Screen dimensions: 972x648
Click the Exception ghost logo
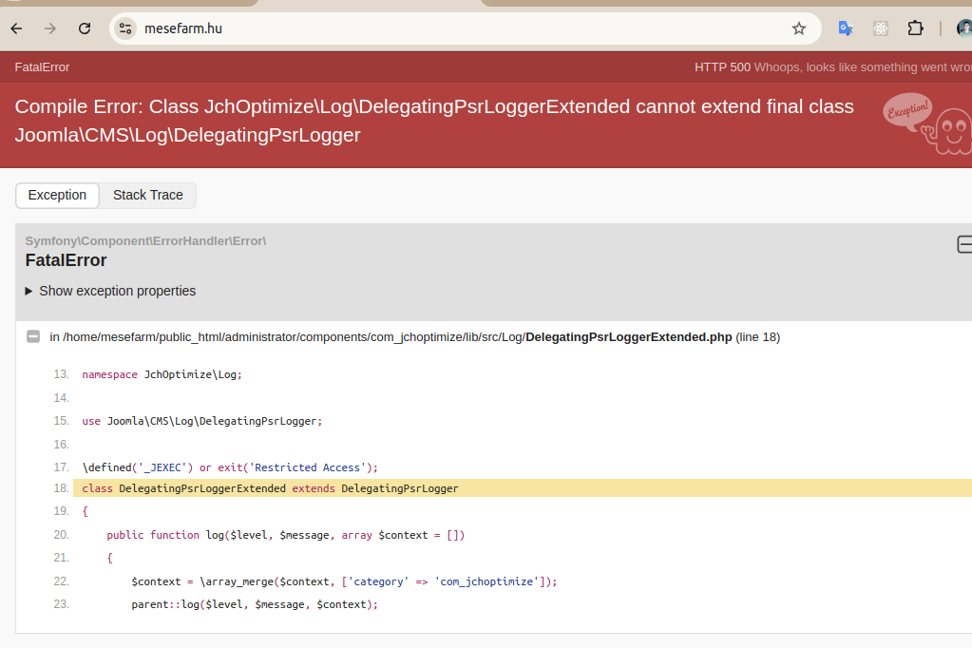[x=926, y=122]
